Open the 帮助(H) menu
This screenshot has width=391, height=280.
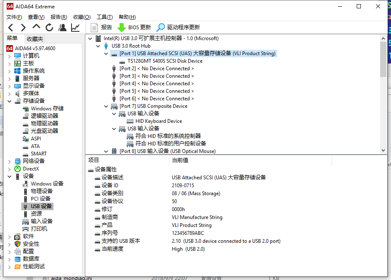tap(127, 17)
